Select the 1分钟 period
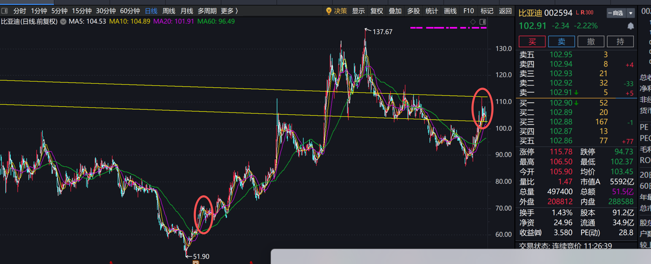 pyautogui.click(x=39, y=11)
